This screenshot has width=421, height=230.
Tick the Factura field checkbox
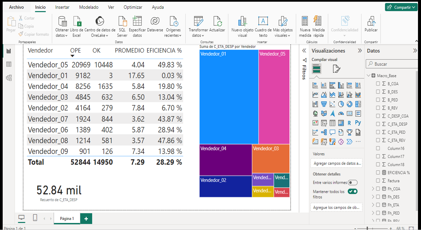pyautogui.click(x=378, y=181)
